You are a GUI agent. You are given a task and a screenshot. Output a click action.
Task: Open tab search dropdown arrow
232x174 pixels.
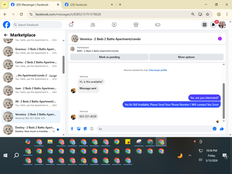pyautogui.click(x=5, y=5)
